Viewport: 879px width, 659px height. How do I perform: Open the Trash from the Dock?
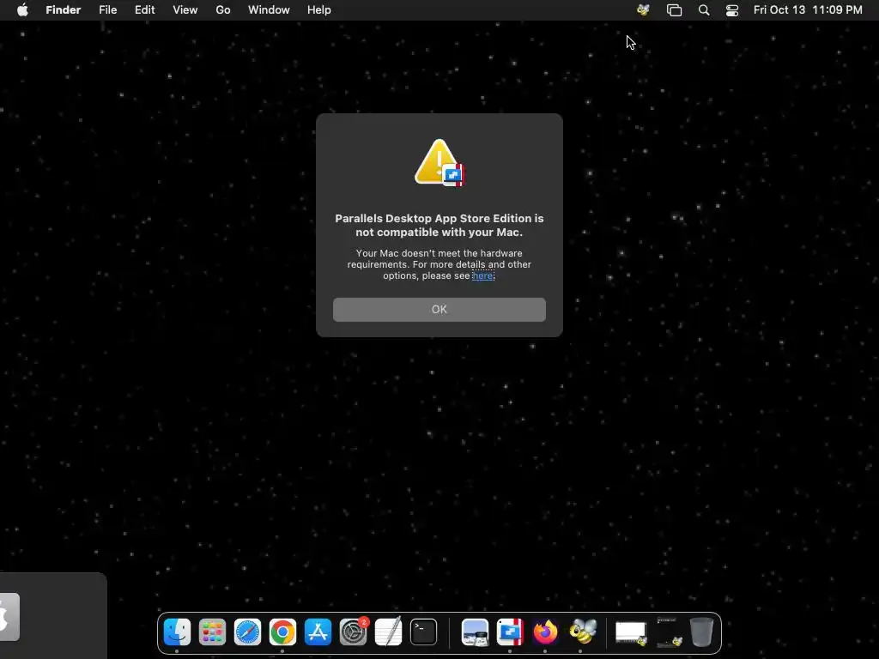click(x=701, y=632)
